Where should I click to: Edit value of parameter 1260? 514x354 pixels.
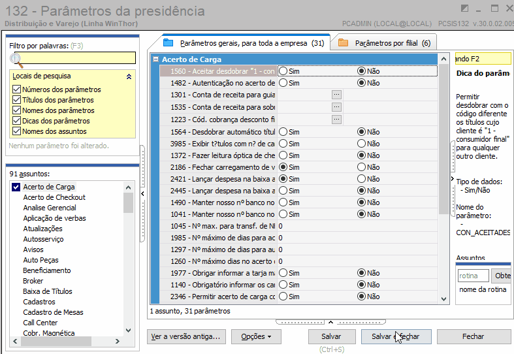coord(357,261)
